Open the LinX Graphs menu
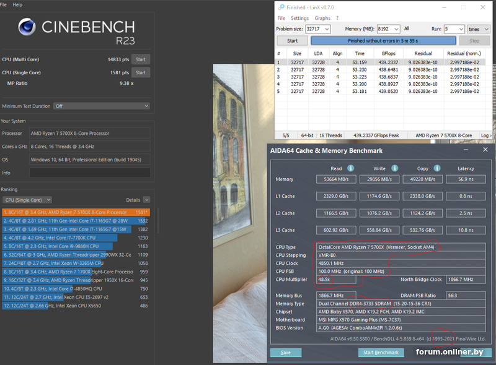496x365 pixels. (322, 19)
